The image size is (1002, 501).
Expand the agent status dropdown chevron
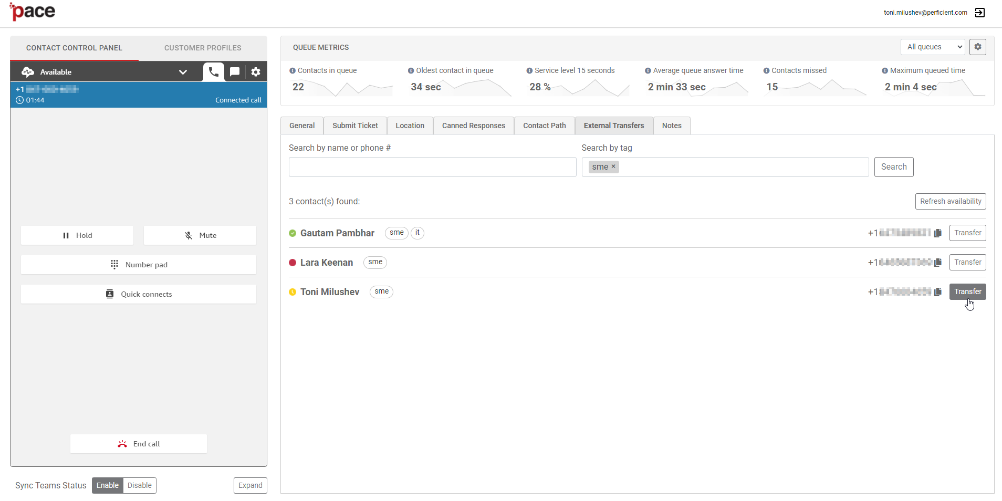point(183,72)
